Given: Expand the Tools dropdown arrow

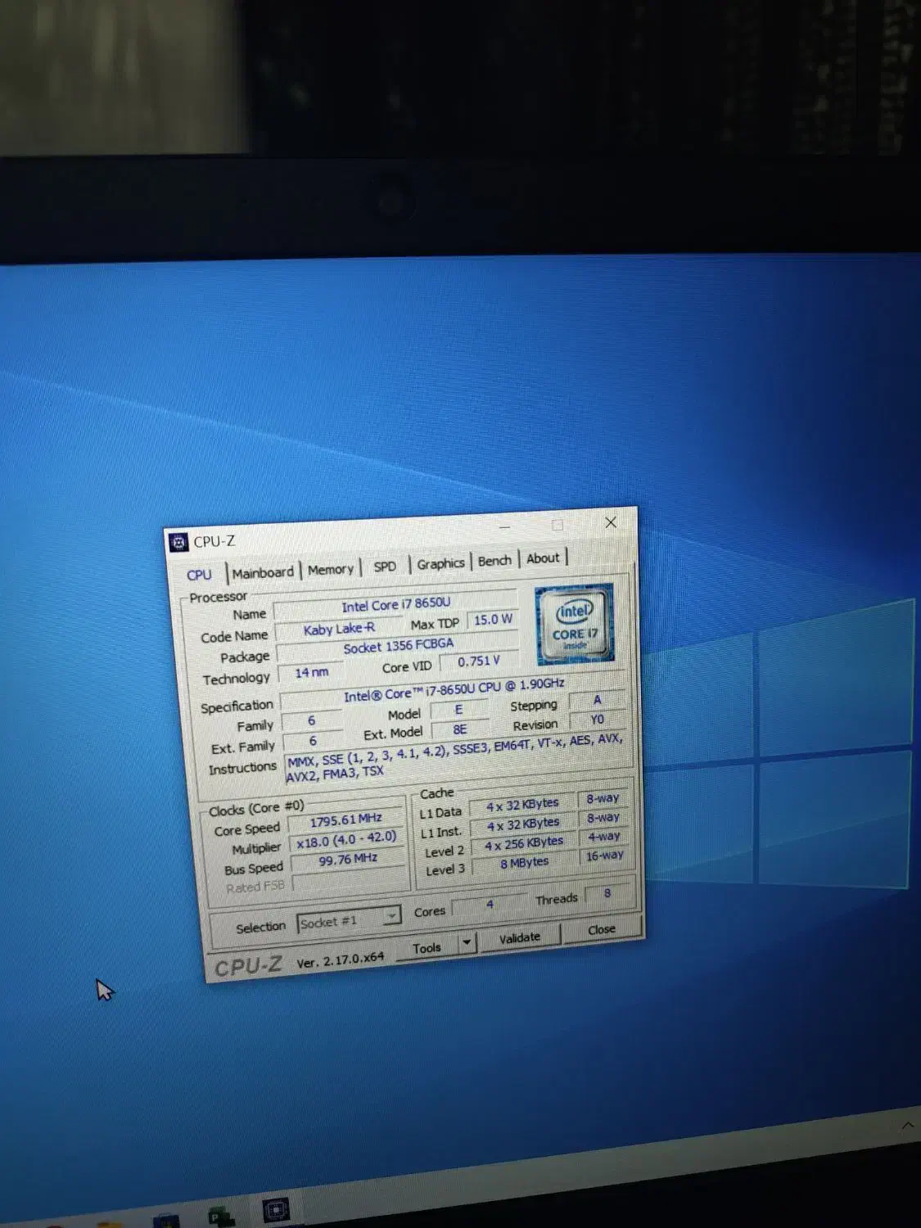Looking at the screenshot, I should click(x=466, y=942).
